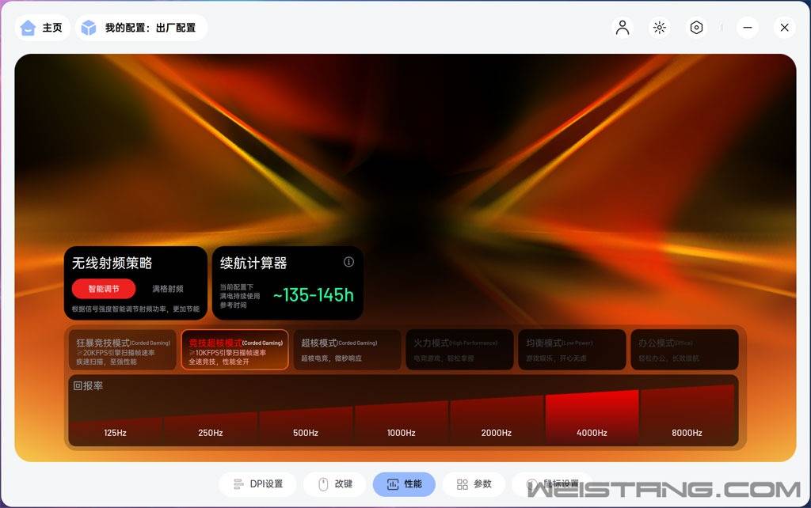Viewport: 811px width, 508px height.
Task: Enable 办公模式 power mode
Action: tap(683, 349)
